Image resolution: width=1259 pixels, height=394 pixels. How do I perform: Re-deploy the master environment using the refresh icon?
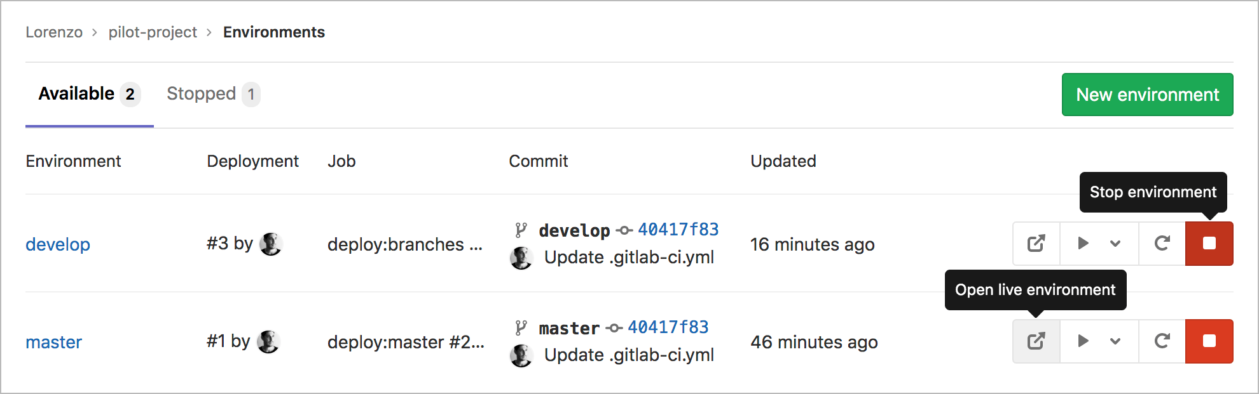click(x=1162, y=341)
